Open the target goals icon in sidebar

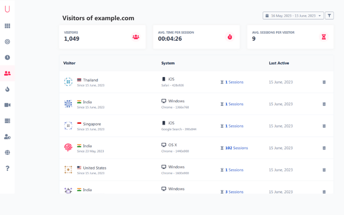point(7,42)
